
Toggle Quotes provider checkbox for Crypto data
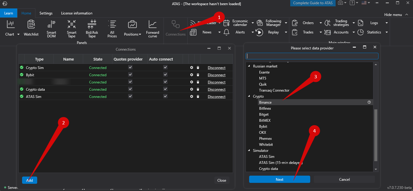pos(130,89)
